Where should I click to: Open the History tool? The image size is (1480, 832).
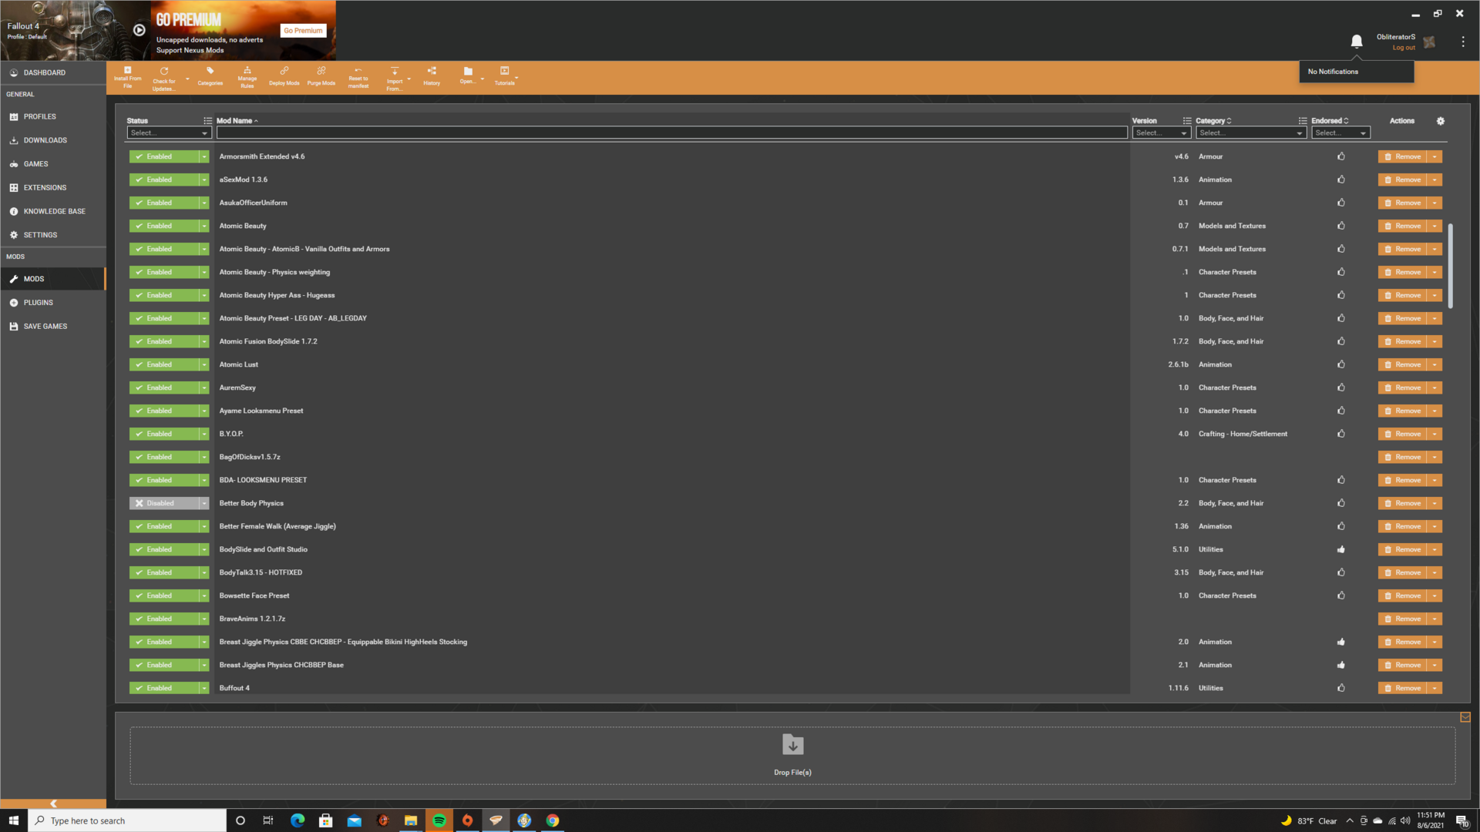(432, 77)
